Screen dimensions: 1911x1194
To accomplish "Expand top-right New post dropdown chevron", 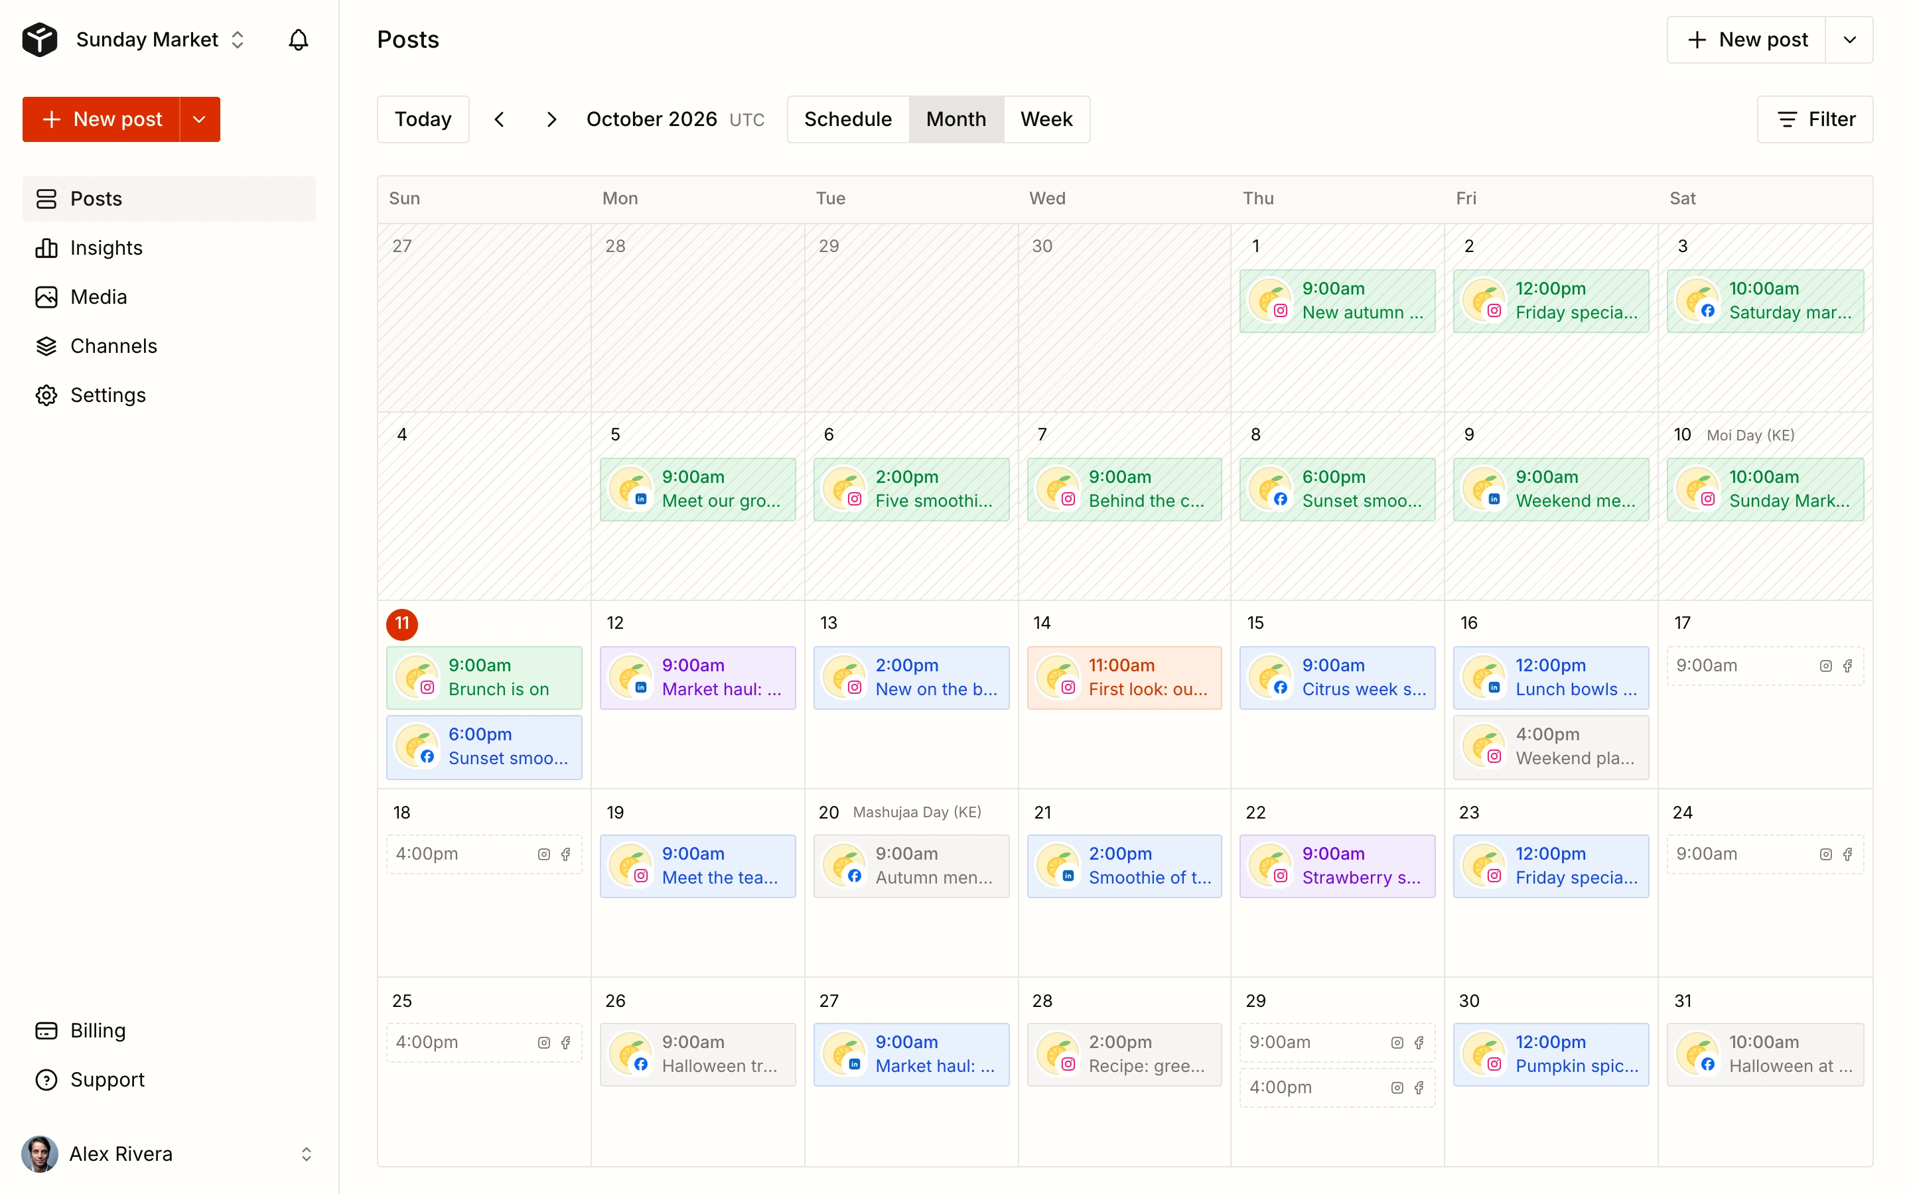I will (x=1849, y=40).
